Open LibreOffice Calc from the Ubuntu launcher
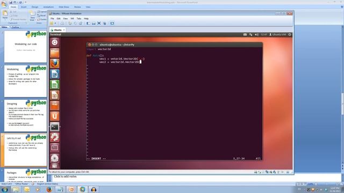 point(55,85)
